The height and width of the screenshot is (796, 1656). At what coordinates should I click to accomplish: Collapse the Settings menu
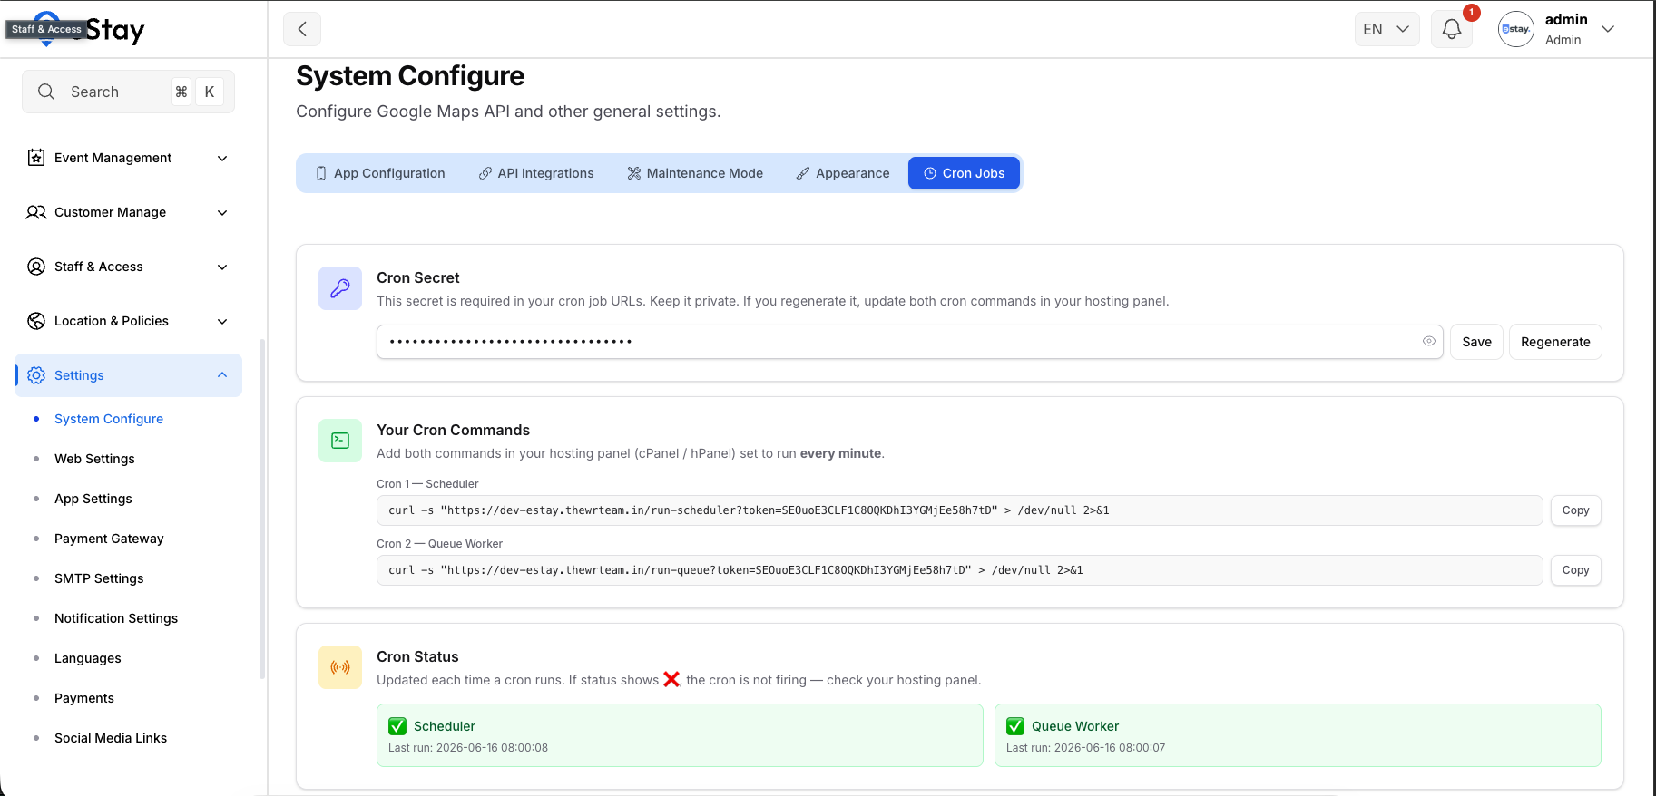222,375
